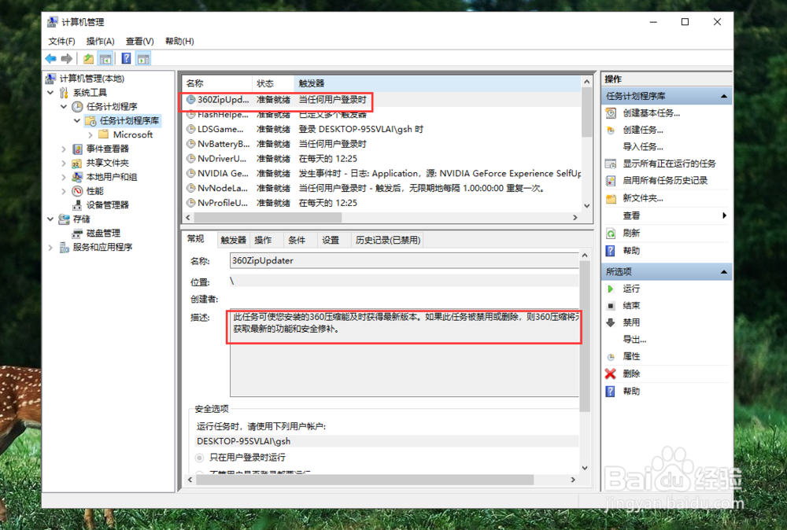
Task: Click the Back arrow toolbar icon
Action: [x=50, y=59]
